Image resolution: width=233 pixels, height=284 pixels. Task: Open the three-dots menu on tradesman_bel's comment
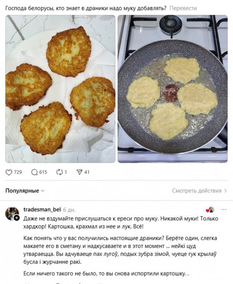tap(224, 210)
